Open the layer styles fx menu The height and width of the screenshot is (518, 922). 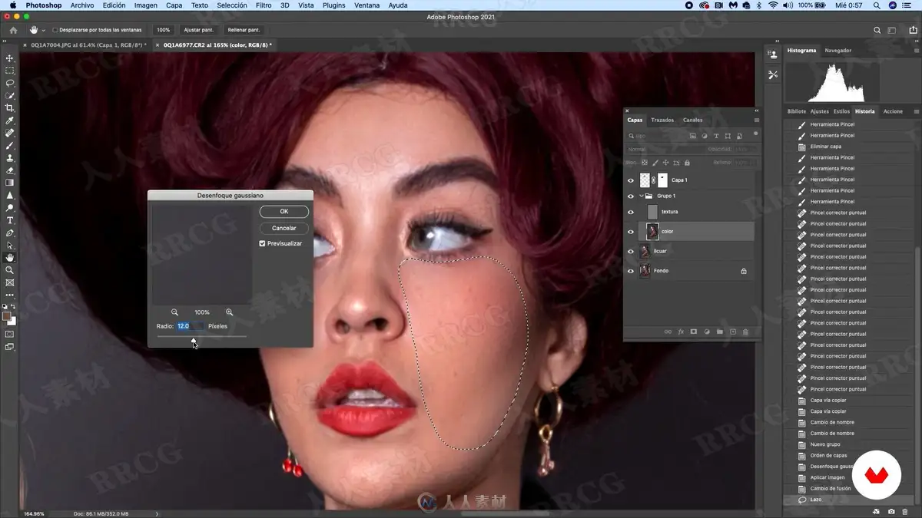680,332
